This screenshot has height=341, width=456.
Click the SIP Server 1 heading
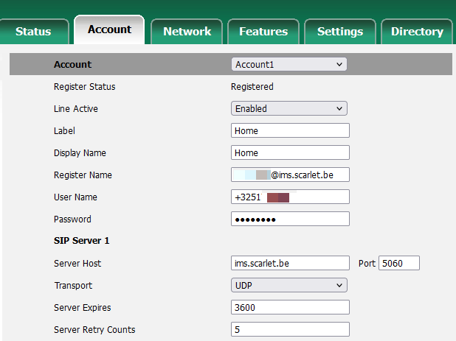coord(81,242)
